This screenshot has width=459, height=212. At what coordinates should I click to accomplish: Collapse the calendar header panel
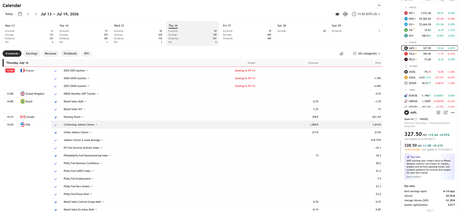[379, 5]
